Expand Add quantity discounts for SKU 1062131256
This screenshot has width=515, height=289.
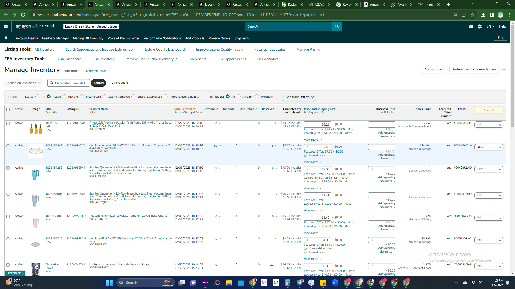[387, 179]
